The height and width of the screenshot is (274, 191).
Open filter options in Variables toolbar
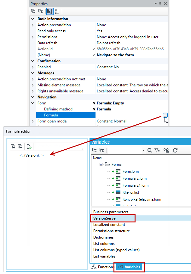(x=157, y=150)
